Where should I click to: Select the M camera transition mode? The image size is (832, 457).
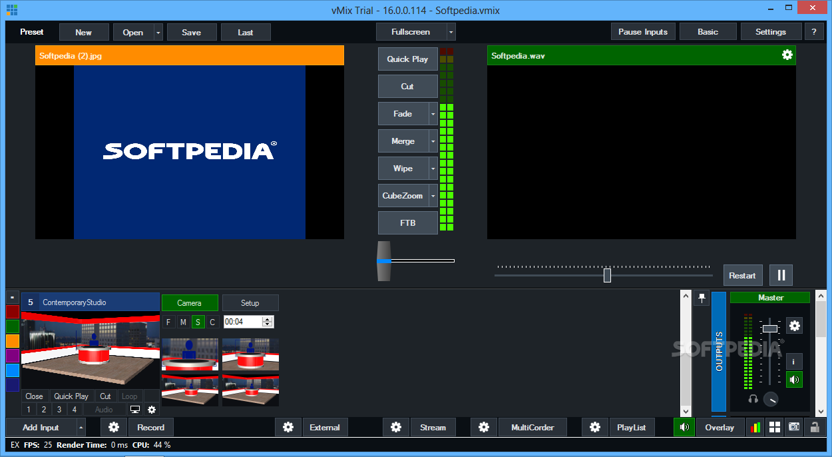click(183, 322)
